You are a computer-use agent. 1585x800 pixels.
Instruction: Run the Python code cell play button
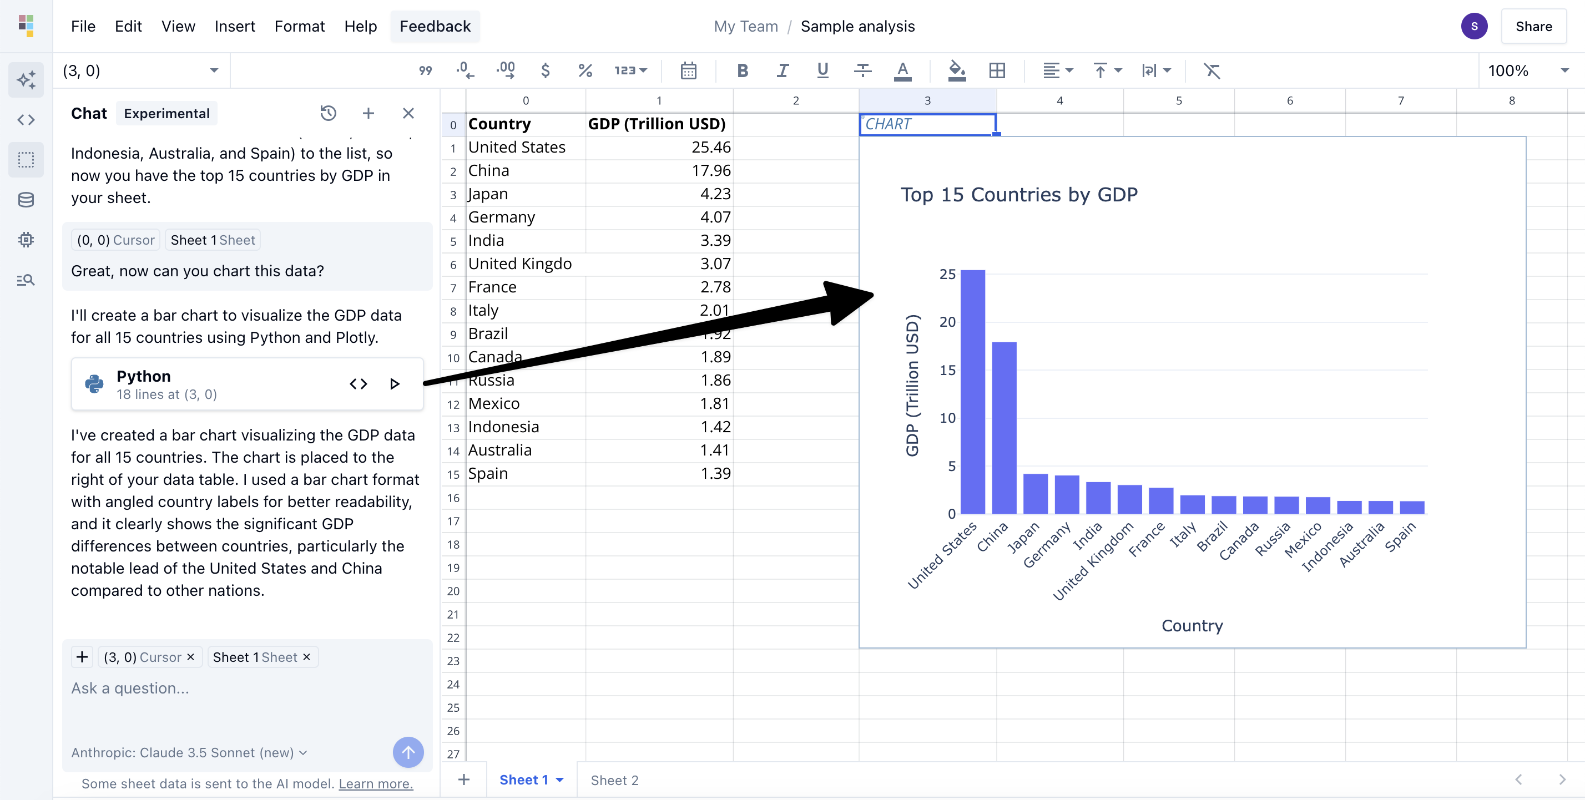tap(395, 384)
